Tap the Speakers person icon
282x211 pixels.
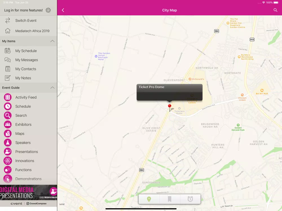click(8, 143)
